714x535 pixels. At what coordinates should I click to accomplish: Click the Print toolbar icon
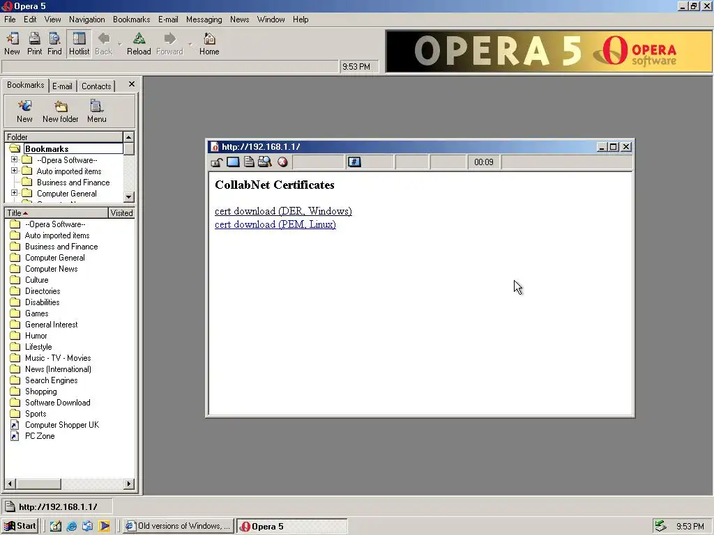34,44
